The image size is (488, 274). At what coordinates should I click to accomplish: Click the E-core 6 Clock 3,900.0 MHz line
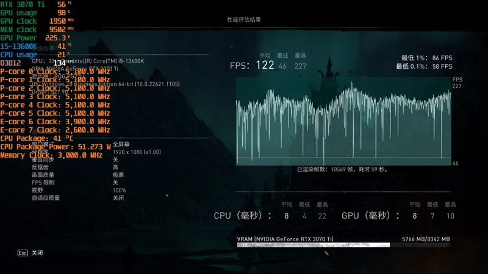coord(55,122)
